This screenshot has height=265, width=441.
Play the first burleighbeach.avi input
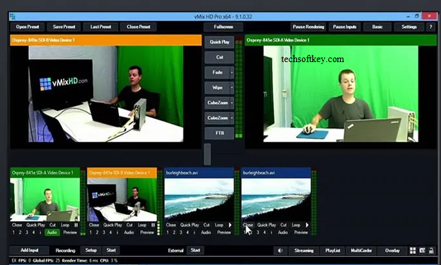pos(230,225)
